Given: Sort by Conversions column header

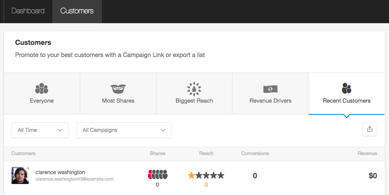Looking at the screenshot, I should 255,154.
